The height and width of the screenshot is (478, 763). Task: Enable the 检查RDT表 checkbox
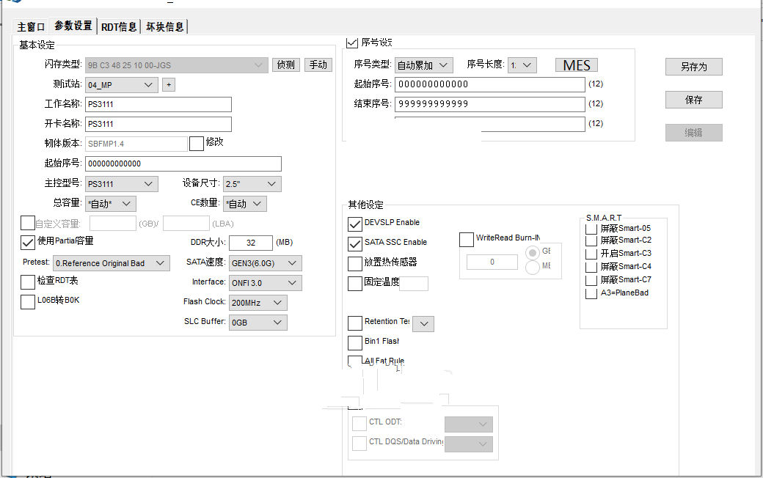pos(28,282)
